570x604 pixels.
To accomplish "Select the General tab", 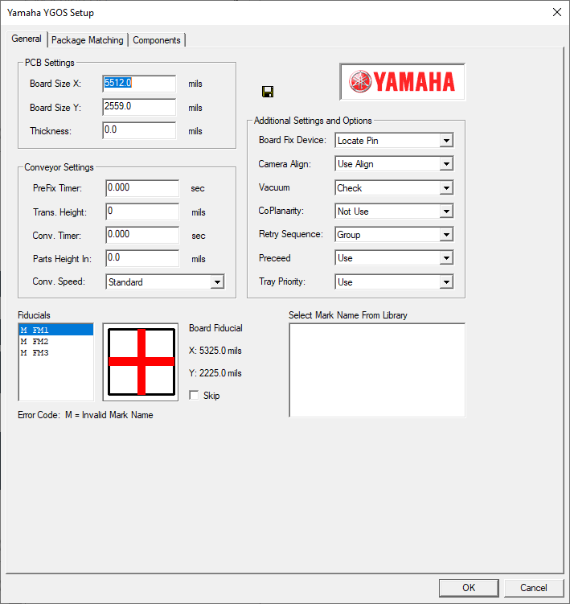I will pos(27,39).
